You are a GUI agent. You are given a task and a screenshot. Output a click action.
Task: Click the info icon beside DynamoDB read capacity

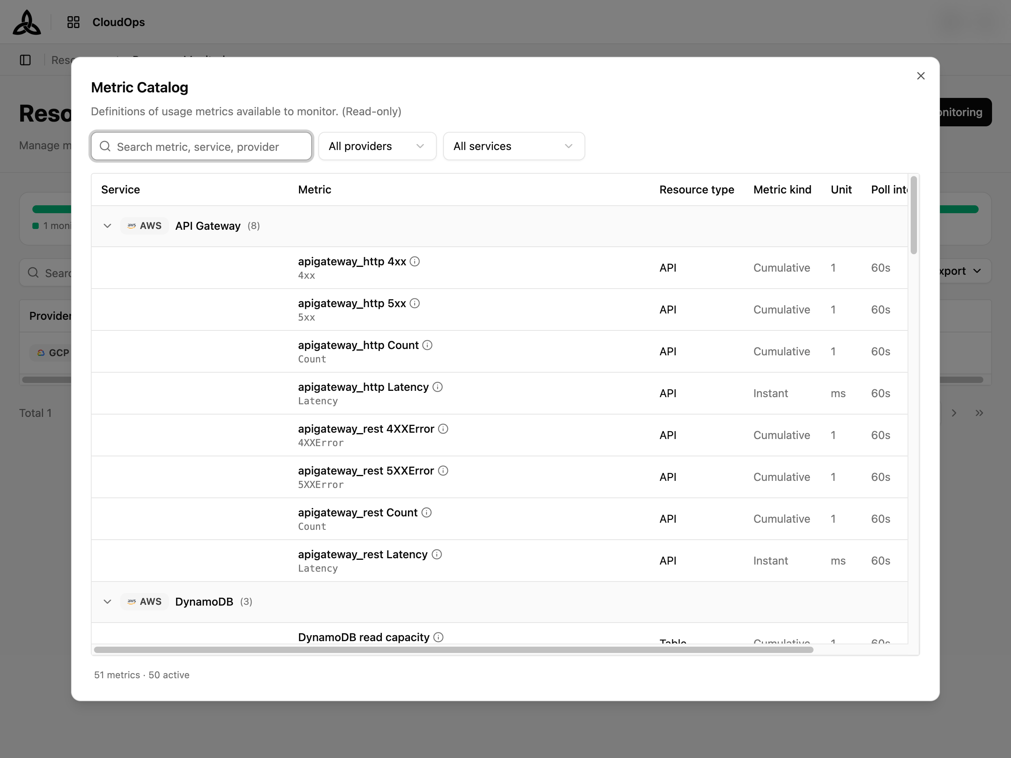[438, 637]
